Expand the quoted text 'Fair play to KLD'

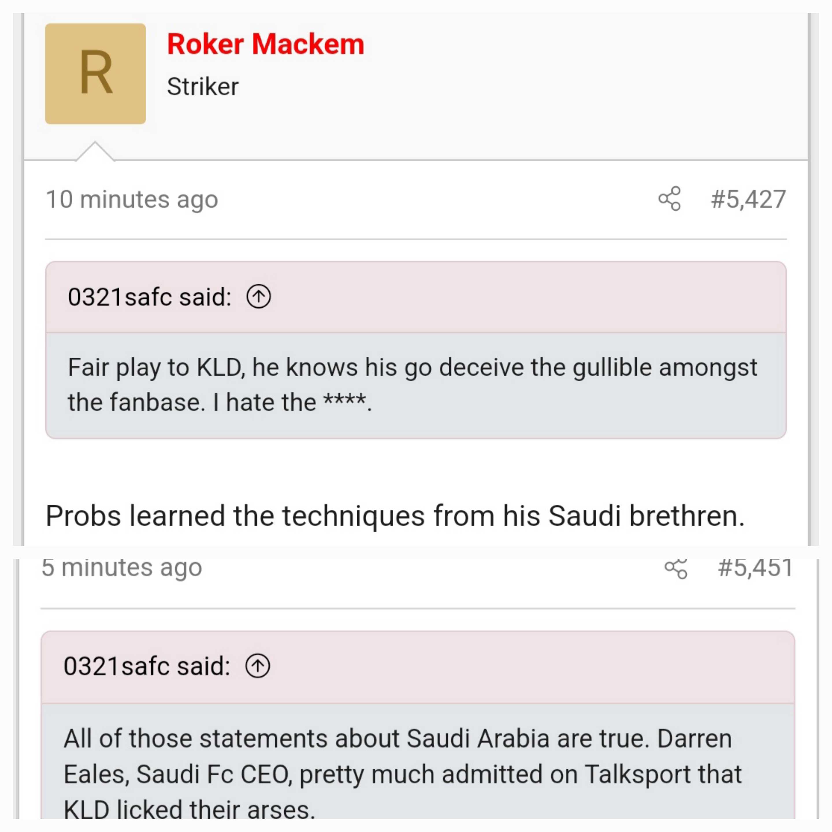[x=416, y=385]
